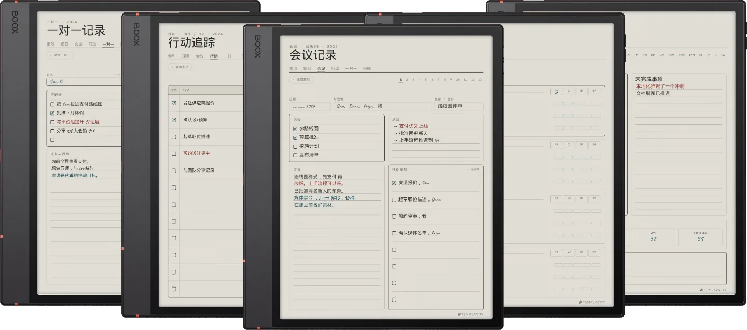Click the 与会者 field with Sam, Dana, Priya
Viewport: 747px width, 330px height.
click(383, 106)
